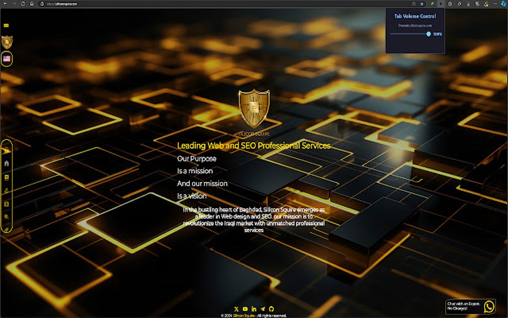Open YouTube social link
This screenshot has height=318, width=508.
[x=245, y=309]
